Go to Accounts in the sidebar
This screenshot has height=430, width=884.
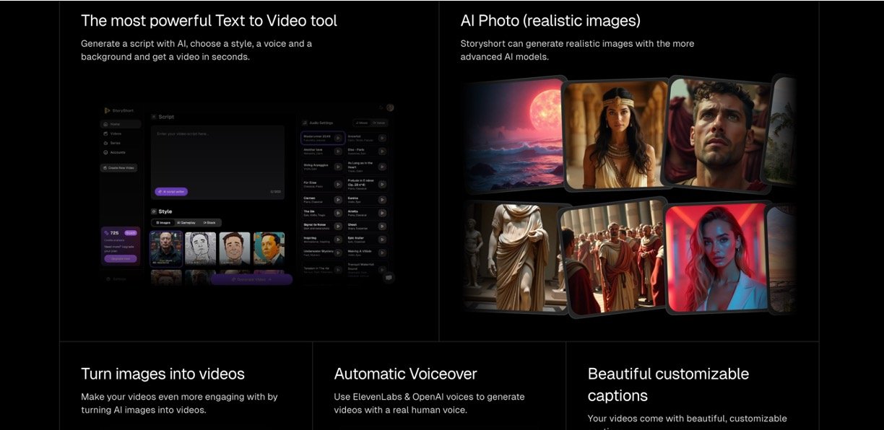click(117, 152)
